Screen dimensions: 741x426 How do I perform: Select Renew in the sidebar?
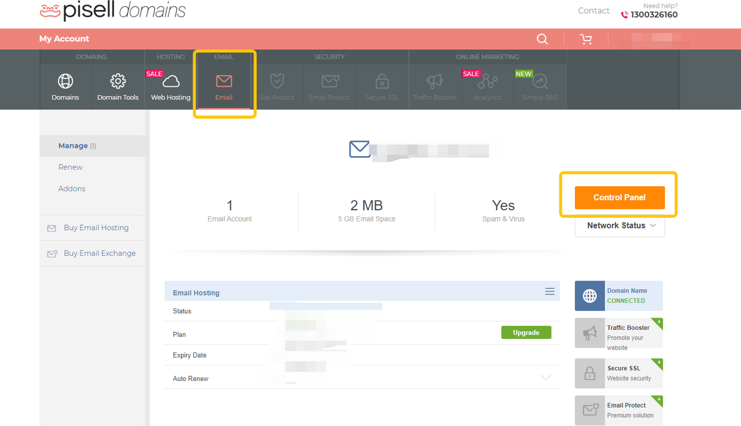coord(71,168)
